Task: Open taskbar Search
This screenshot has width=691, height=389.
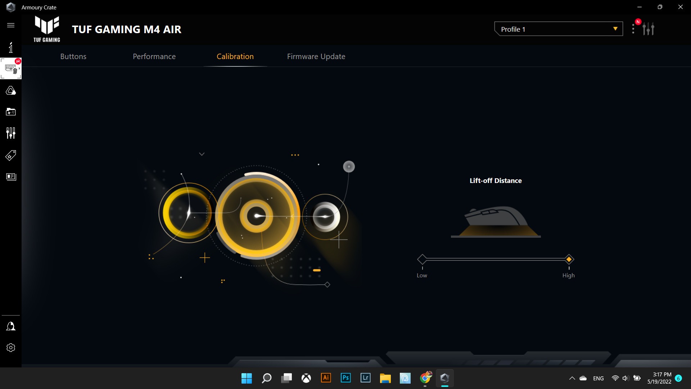Action: point(266,378)
